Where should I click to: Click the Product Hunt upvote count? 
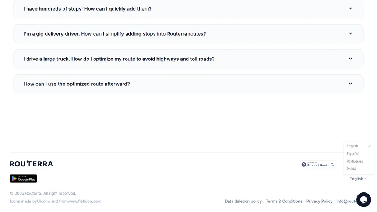[x=332, y=165]
